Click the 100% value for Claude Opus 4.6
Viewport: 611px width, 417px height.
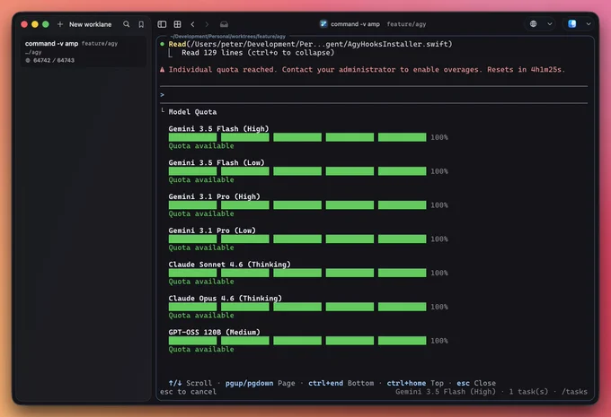439,307
